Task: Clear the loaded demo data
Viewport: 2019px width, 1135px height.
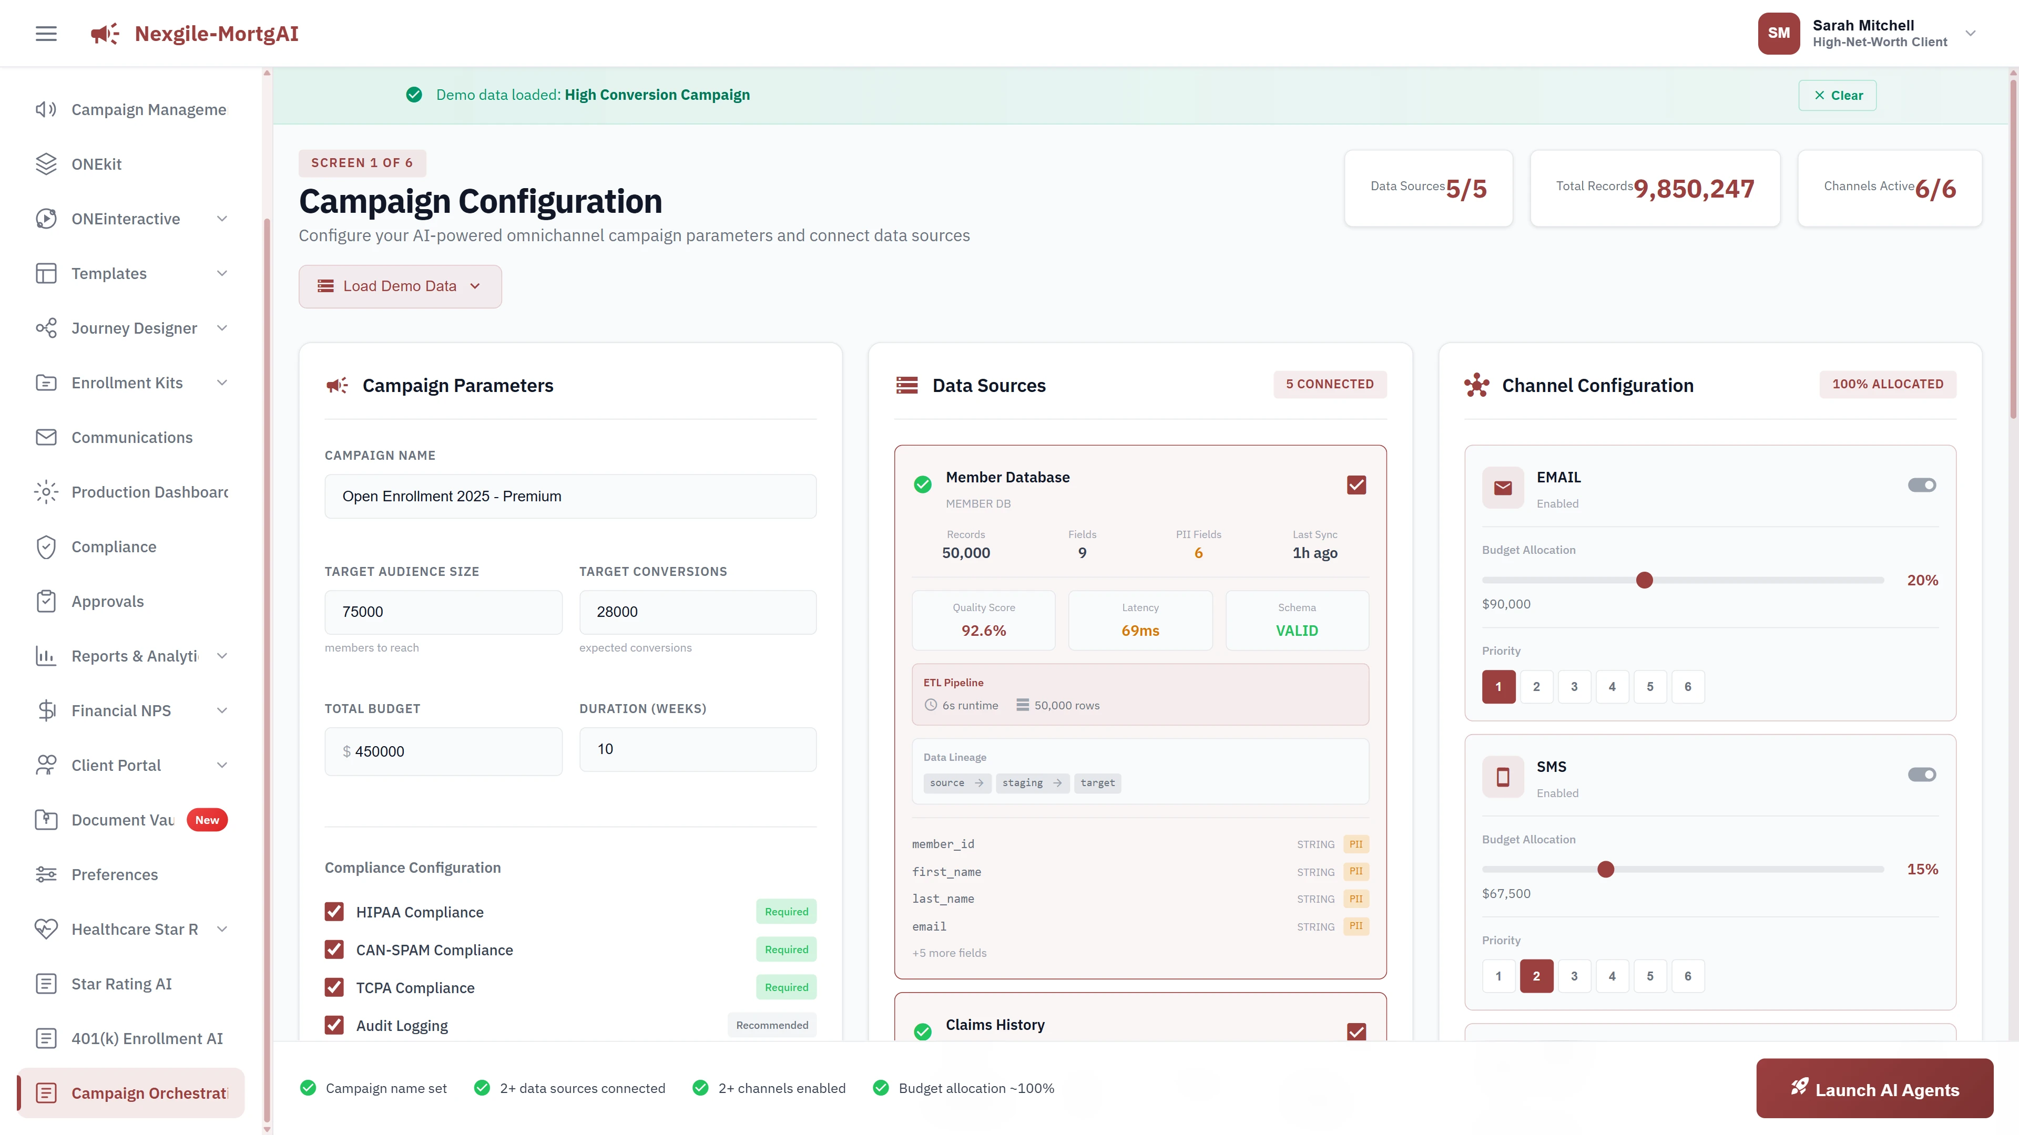Action: (x=1837, y=95)
